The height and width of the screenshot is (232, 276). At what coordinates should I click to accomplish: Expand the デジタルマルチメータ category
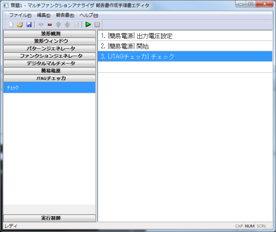tap(50, 63)
